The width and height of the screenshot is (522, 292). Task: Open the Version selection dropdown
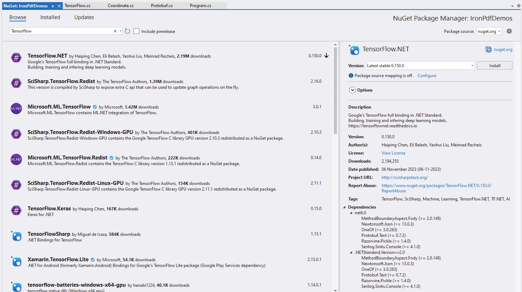click(x=472, y=65)
